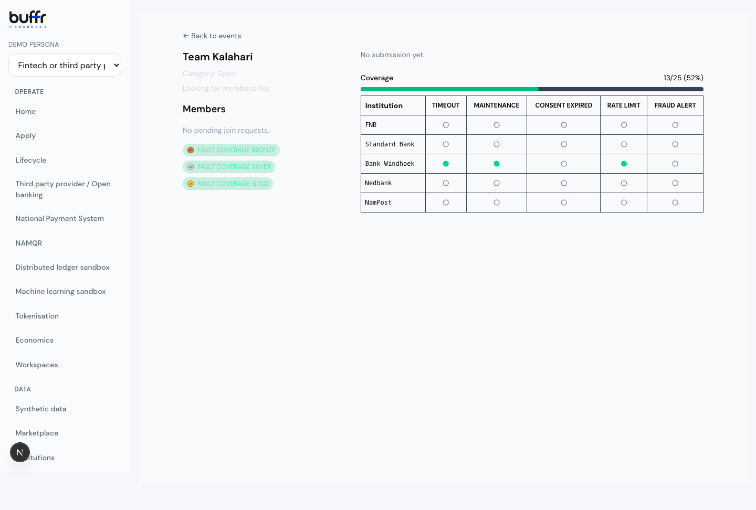Click the Coverage progress bar

pos(532,89)
